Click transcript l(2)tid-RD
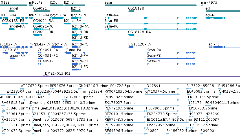 tap(77, 40)
